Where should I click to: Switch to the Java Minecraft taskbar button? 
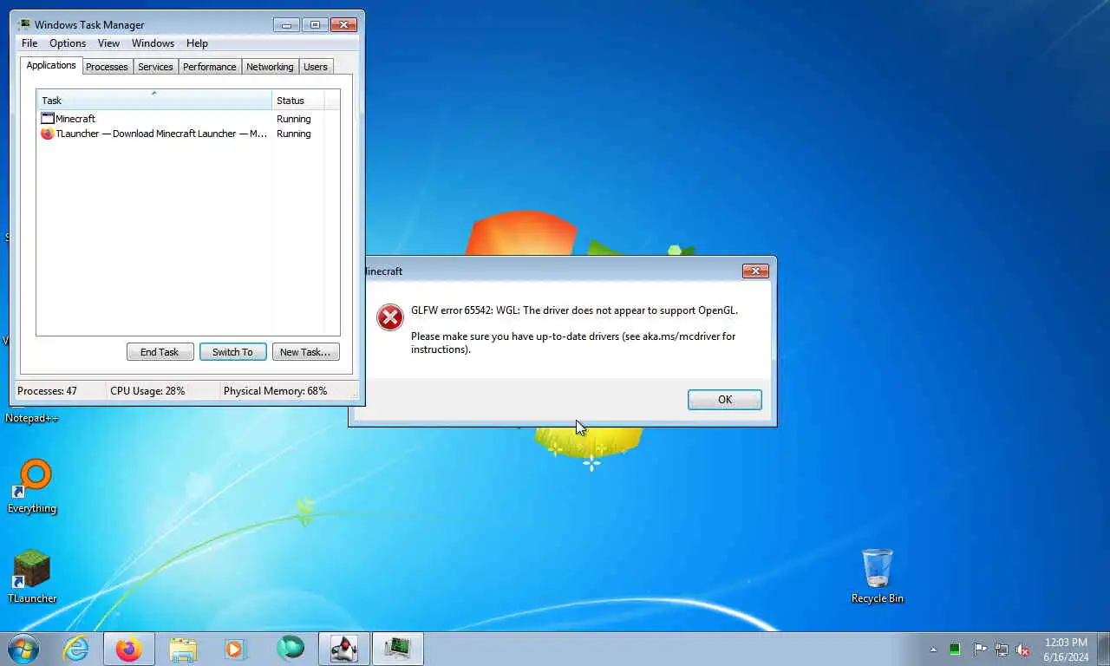[x=344, y=649]
